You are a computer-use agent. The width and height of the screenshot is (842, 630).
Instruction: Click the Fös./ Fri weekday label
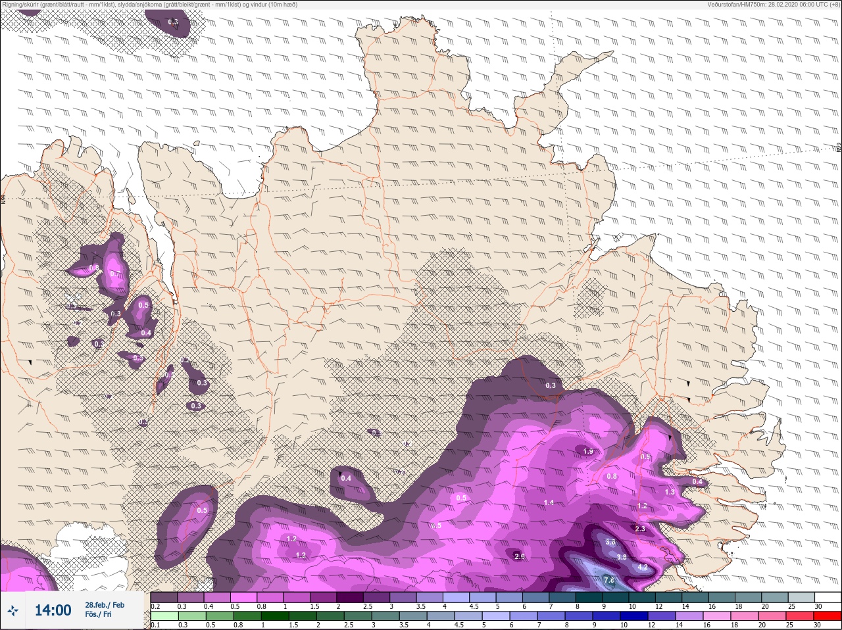(98, 615)
